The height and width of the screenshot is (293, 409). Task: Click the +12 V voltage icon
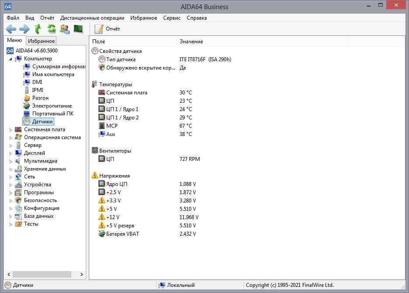coord(102,217)
